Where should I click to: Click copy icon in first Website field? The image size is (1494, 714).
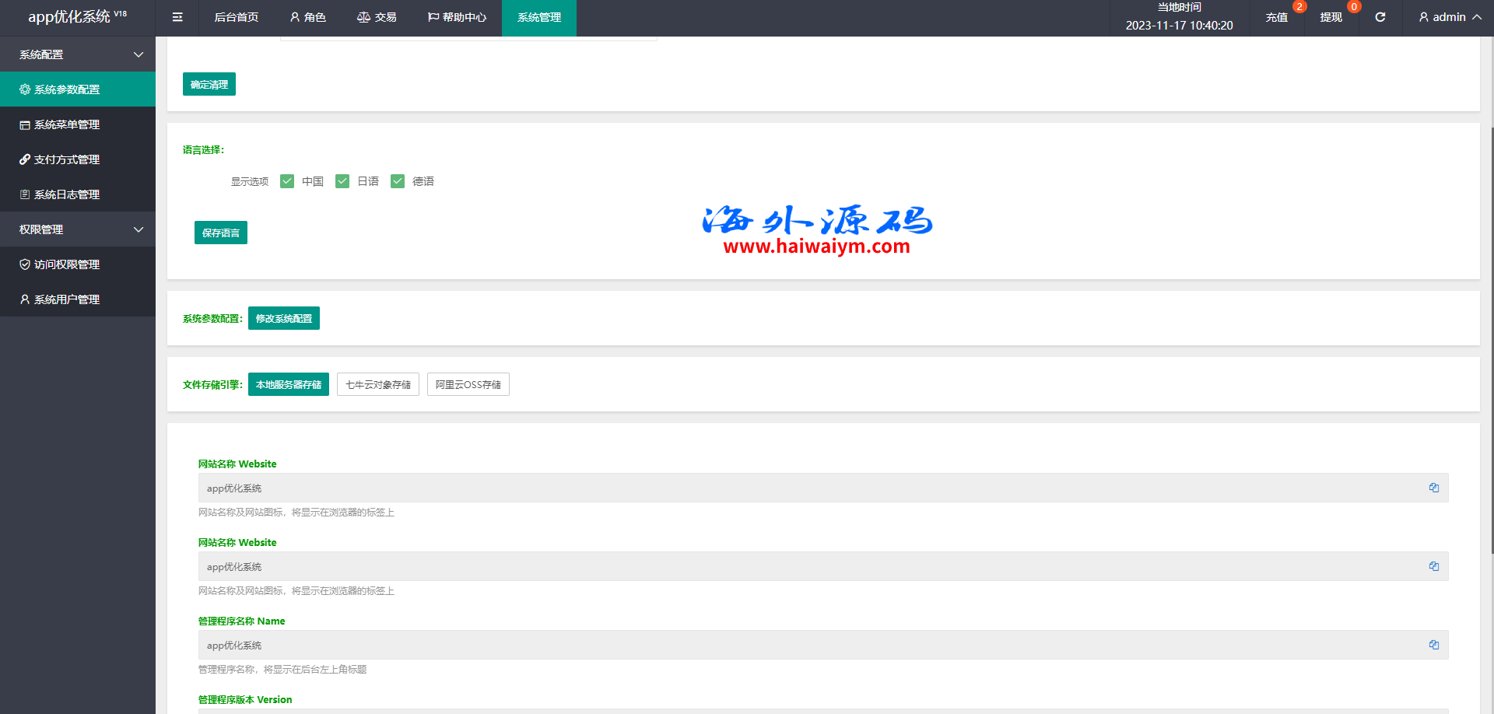(1433, 488)
